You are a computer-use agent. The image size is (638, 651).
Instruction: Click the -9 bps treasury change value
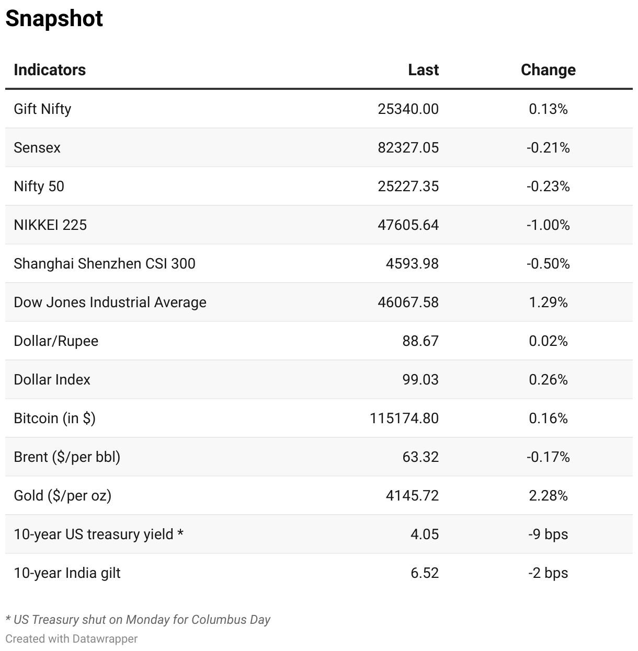click(548, 534)
